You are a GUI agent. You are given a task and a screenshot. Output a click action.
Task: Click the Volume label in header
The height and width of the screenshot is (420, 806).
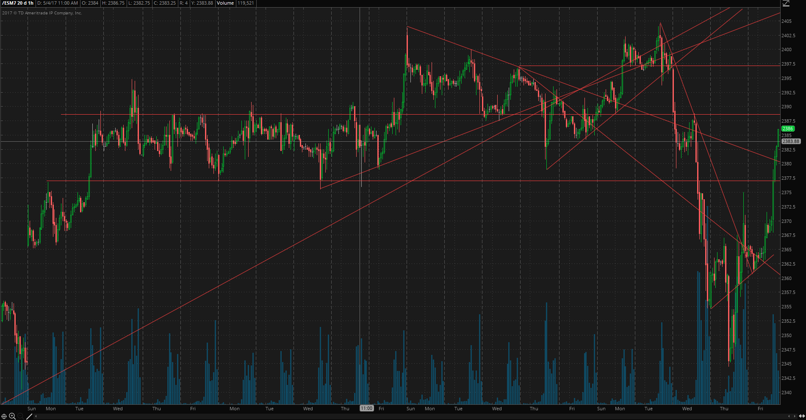click(x=225, y=3)
